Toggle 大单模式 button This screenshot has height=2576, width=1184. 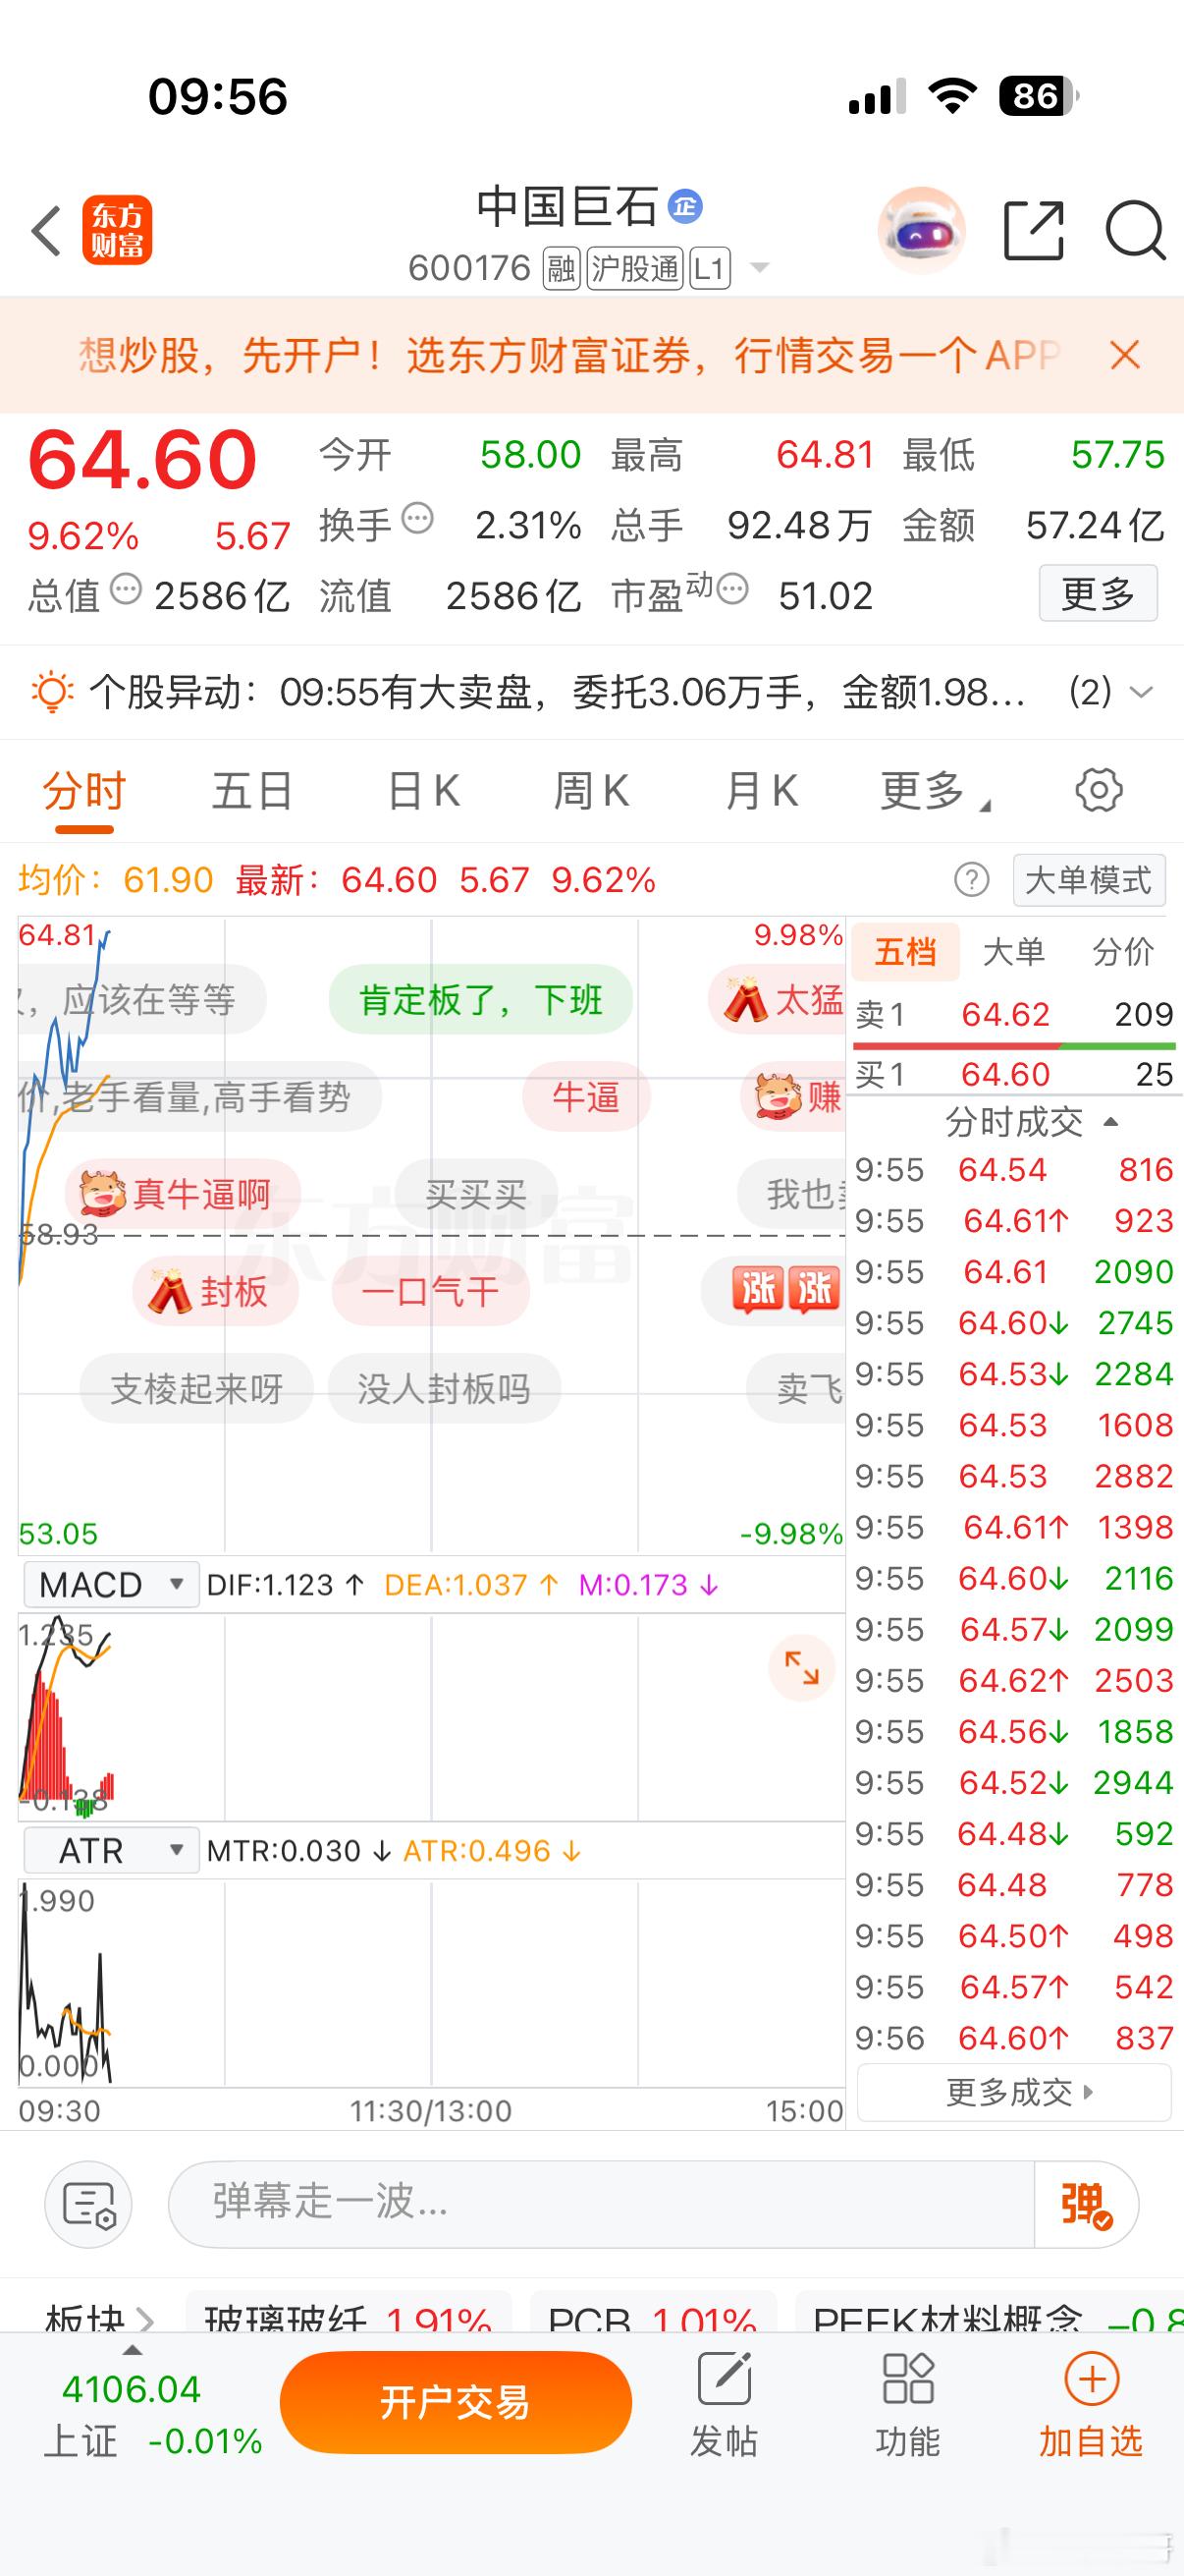click(x=1089, y=880)
